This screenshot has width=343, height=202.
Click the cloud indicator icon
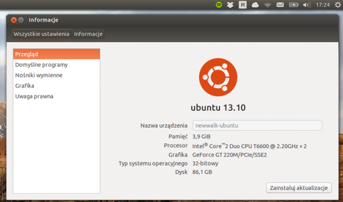[x=255, y=5]
